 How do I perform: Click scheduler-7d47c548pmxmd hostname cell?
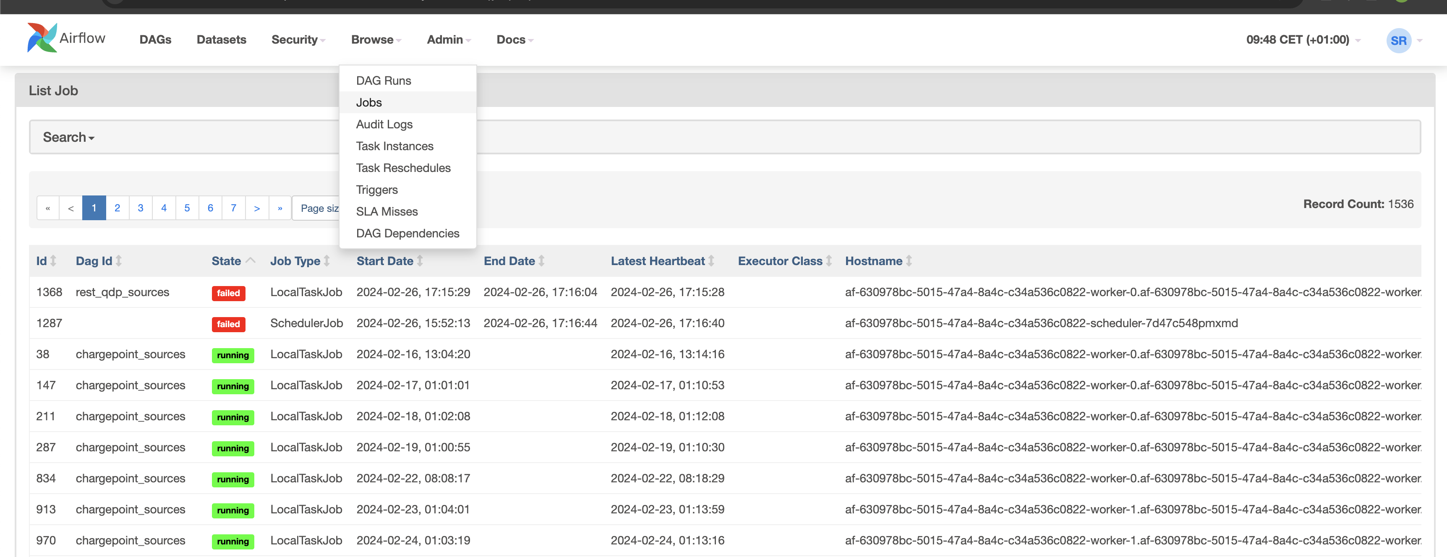[1042, 323]
